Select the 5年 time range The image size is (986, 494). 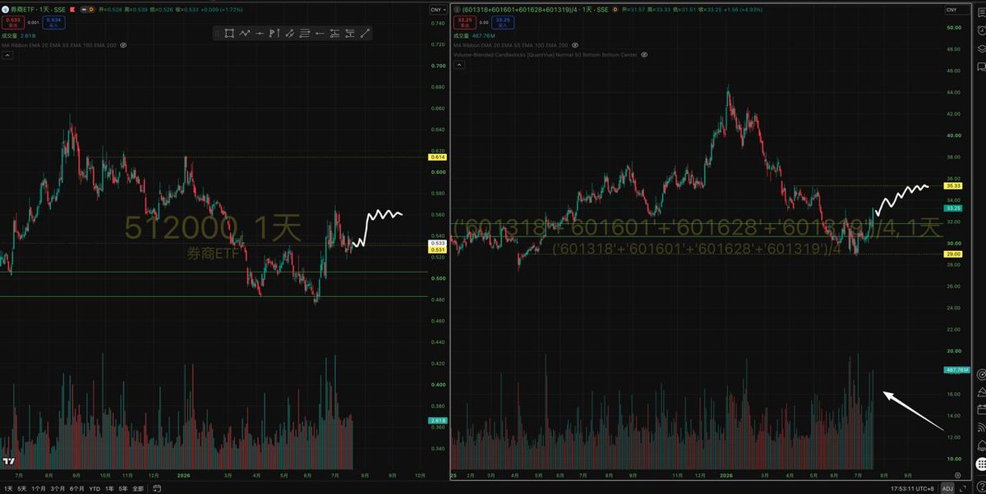(x=123, y=488)
